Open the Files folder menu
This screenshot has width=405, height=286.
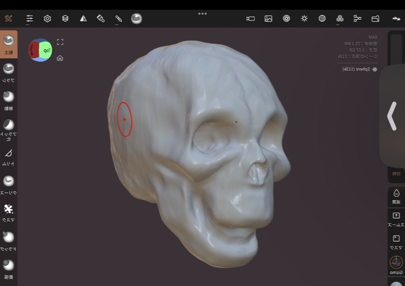375,18
